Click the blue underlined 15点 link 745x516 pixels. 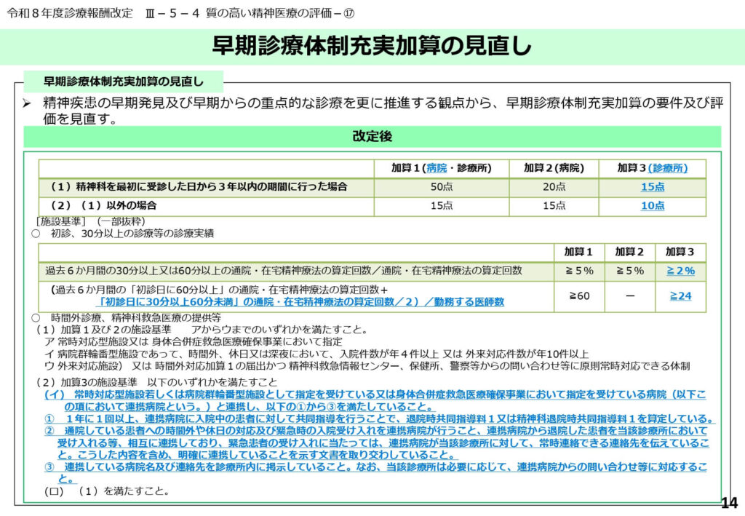(x=652, y=187)
